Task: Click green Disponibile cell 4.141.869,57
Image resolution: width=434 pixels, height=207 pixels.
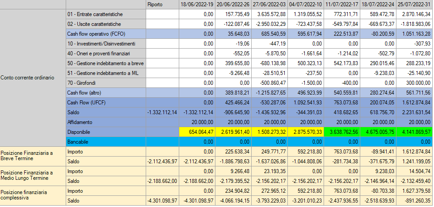Action: (x=415, y=132)
